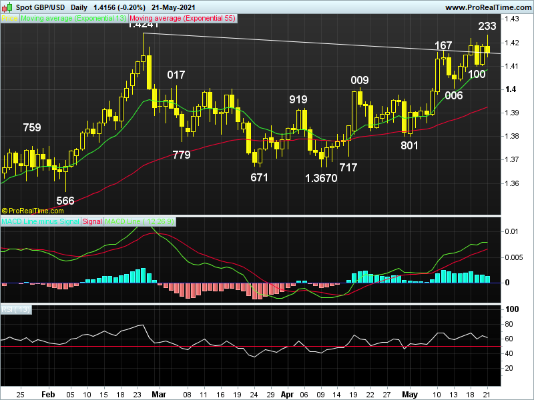534x400 pixels.
Task: Click the 0.01 MACD axis label
Action: coord(511,231)
